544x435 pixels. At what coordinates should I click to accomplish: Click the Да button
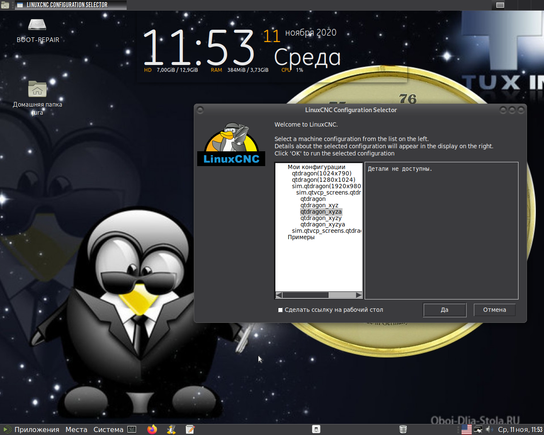click(x=445, y=310)
